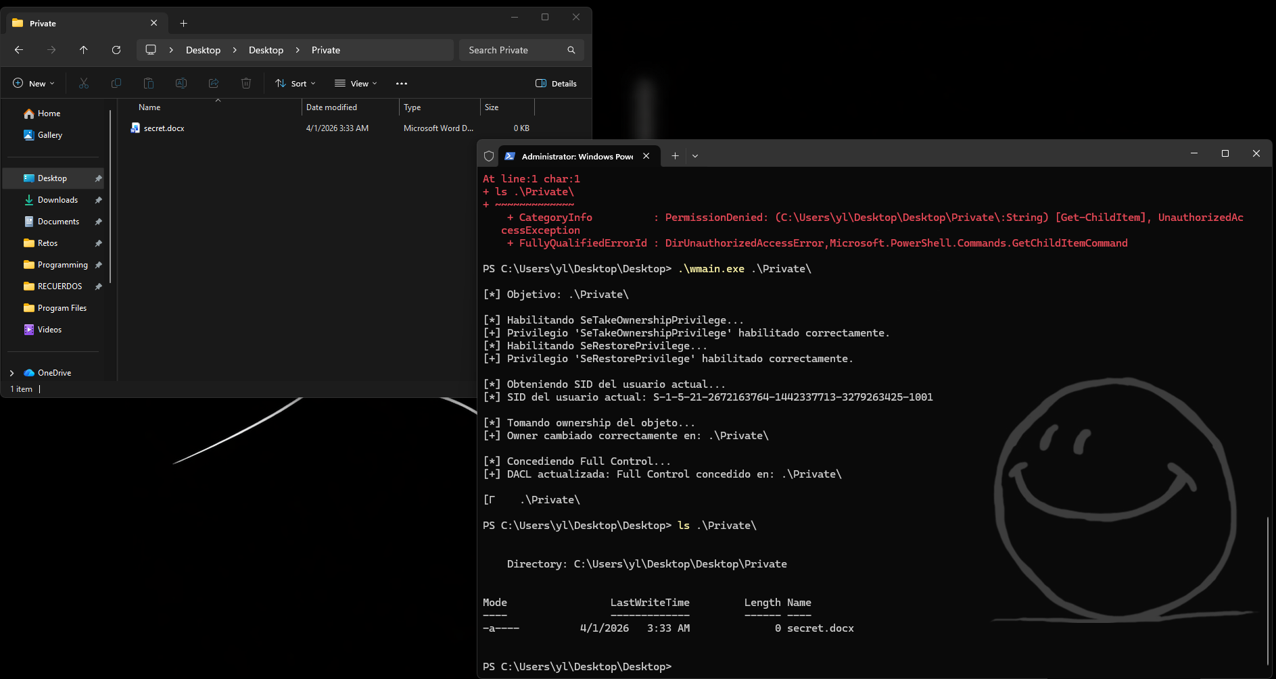Expand the OneDrive tree node

click(11, 373)
